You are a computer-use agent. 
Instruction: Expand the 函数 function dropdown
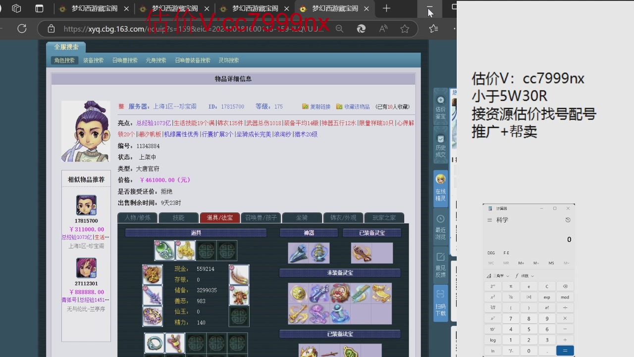click(525, 276)
